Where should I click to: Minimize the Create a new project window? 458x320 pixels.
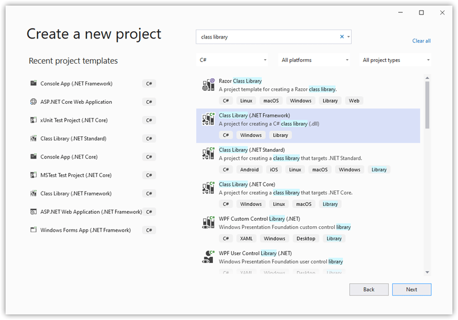(400, 12)
